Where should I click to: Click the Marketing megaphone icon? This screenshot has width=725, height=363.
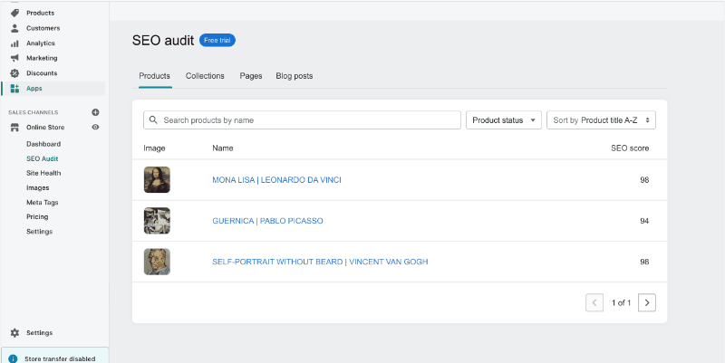[x=14, y=58]
